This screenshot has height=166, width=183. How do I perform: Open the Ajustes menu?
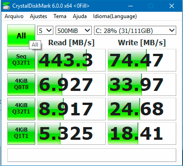38,16
